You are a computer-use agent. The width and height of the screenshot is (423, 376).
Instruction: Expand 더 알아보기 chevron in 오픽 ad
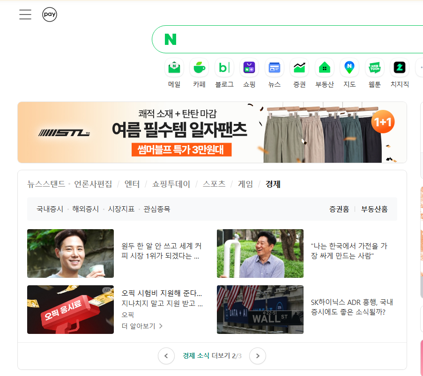click(x=161, y=326)
